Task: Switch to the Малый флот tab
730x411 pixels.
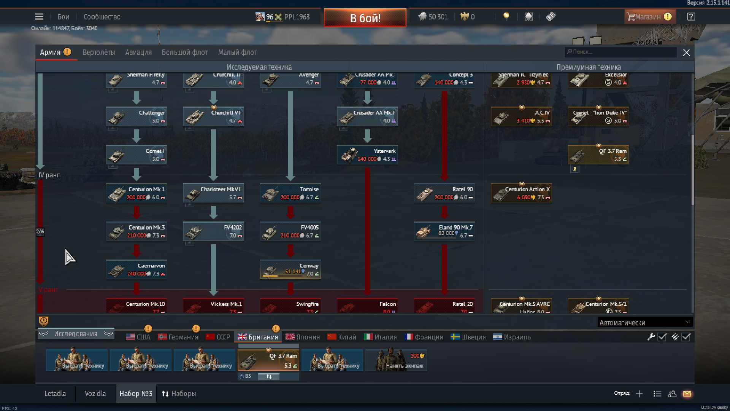Action: (x=238, y=52)
